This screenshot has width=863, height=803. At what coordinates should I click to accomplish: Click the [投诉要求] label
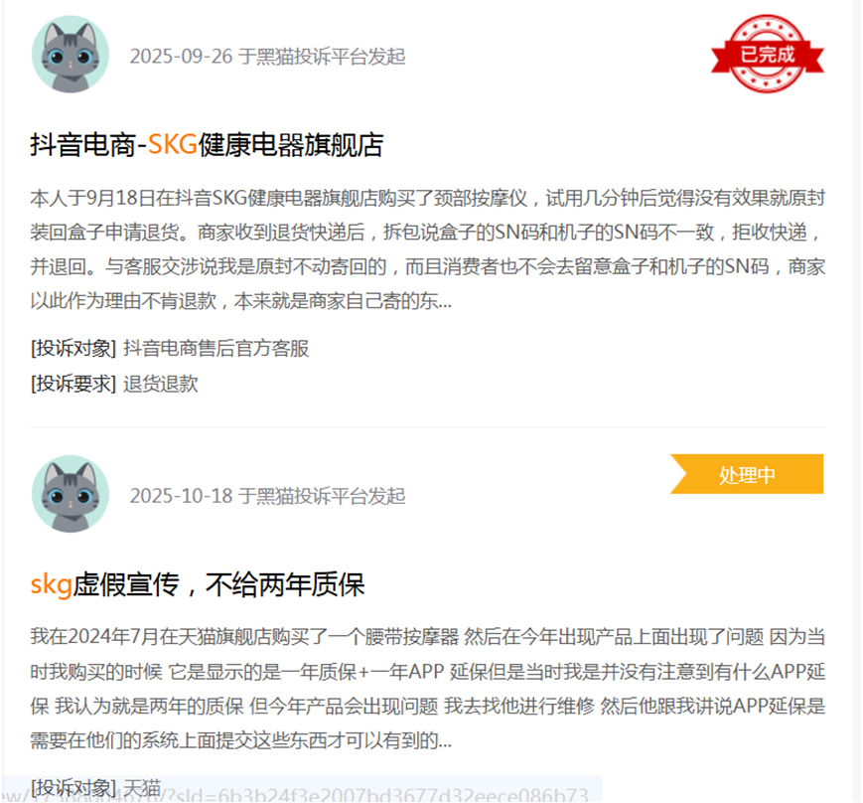point(73,384)
